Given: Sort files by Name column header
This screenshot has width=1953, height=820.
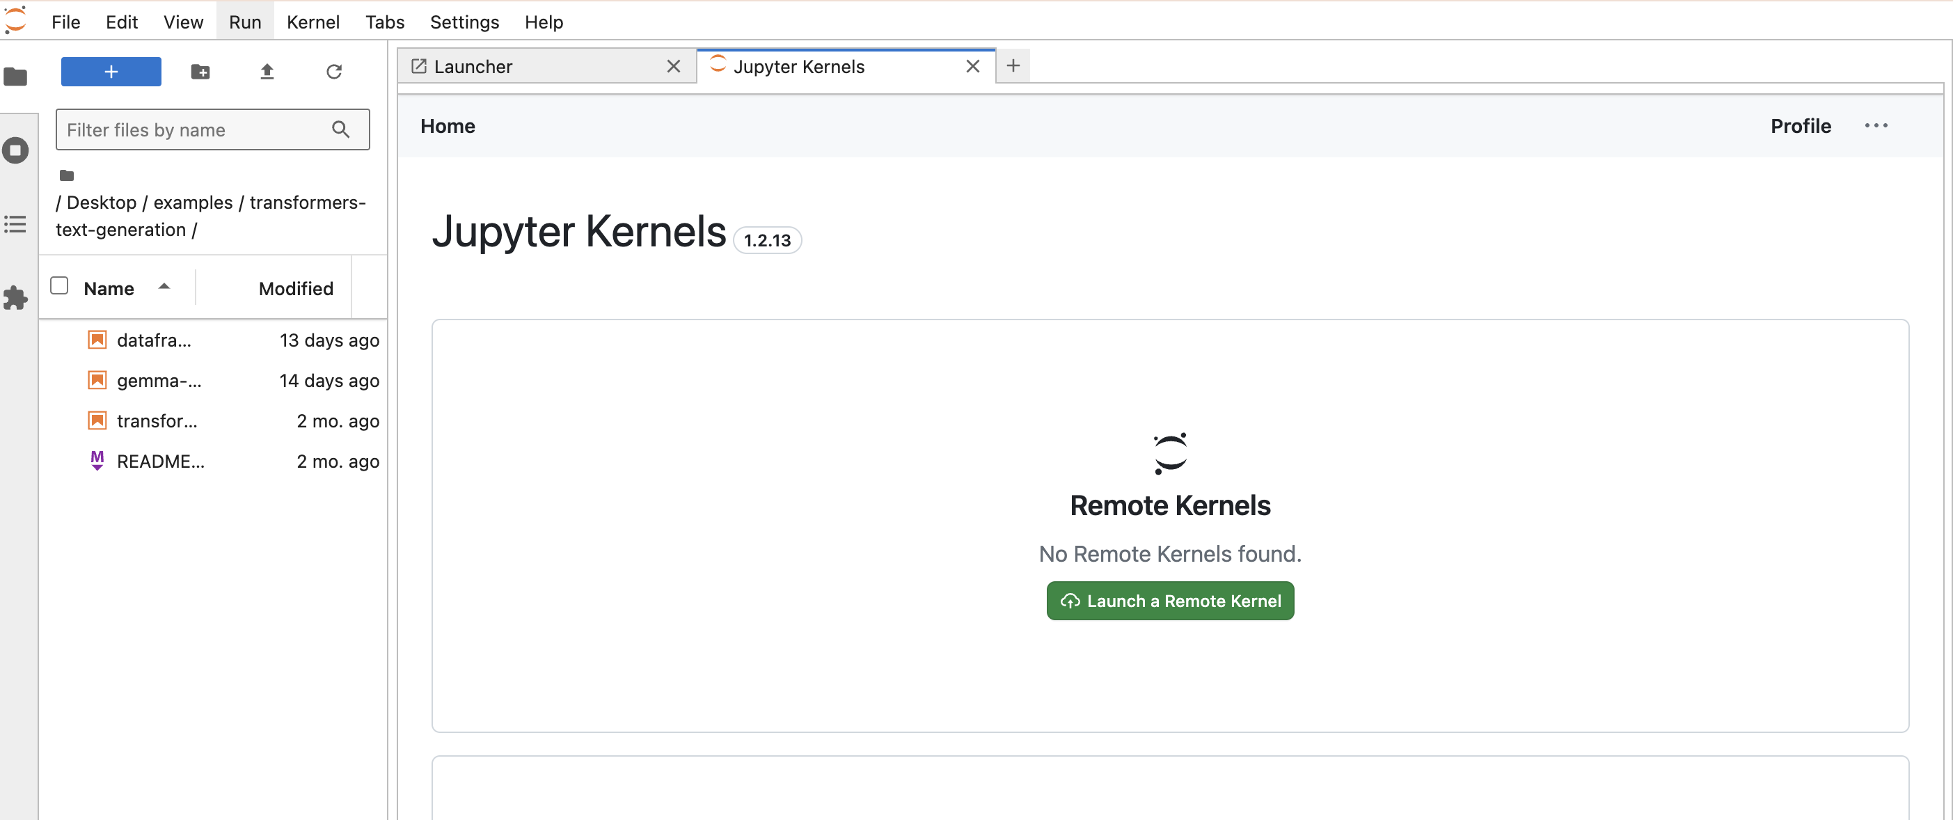Looking at the screenshot, I should point(109,288).
